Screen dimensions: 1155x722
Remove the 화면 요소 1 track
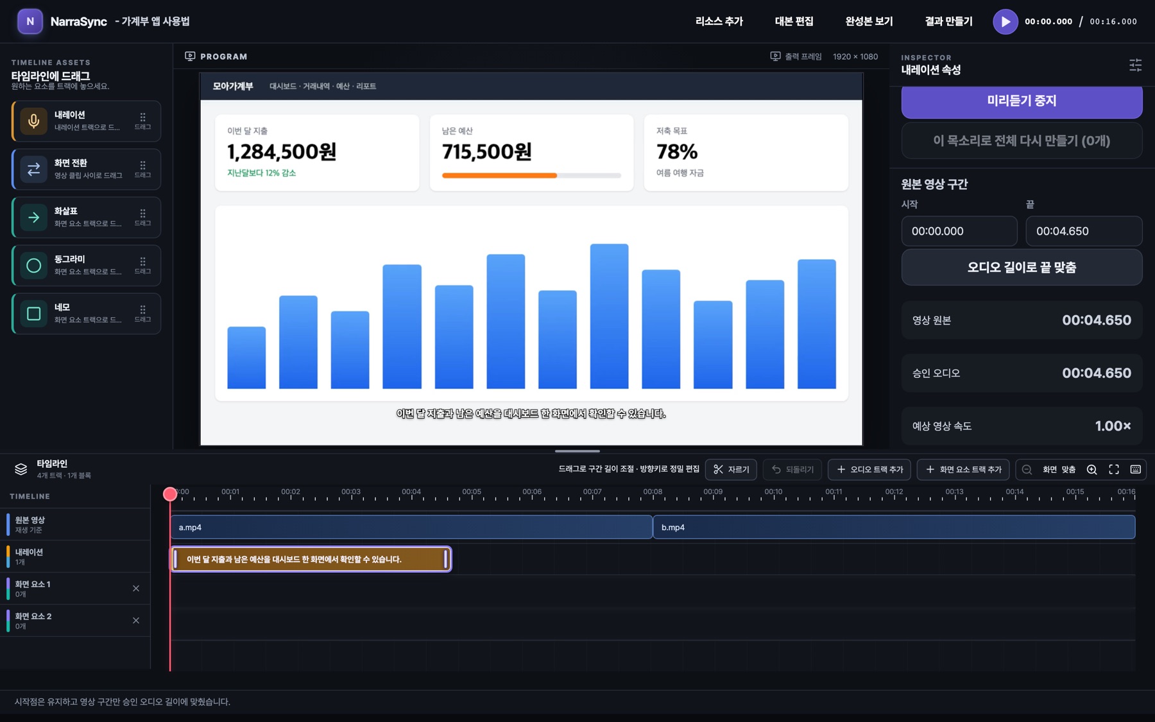coord(136,589)
